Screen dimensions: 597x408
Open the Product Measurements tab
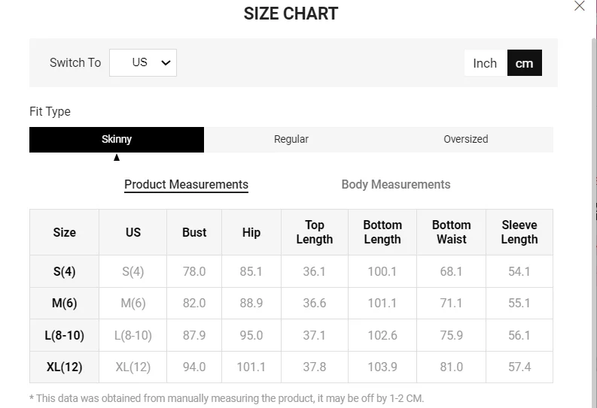pos(186,185)
